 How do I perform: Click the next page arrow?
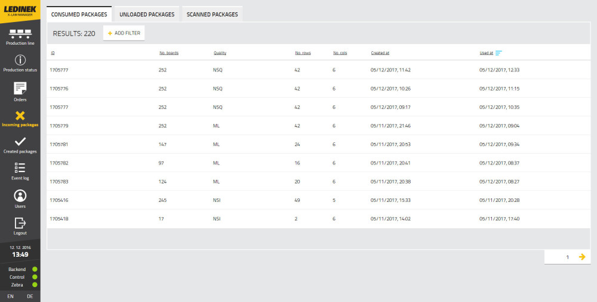[x=582, y=257]
